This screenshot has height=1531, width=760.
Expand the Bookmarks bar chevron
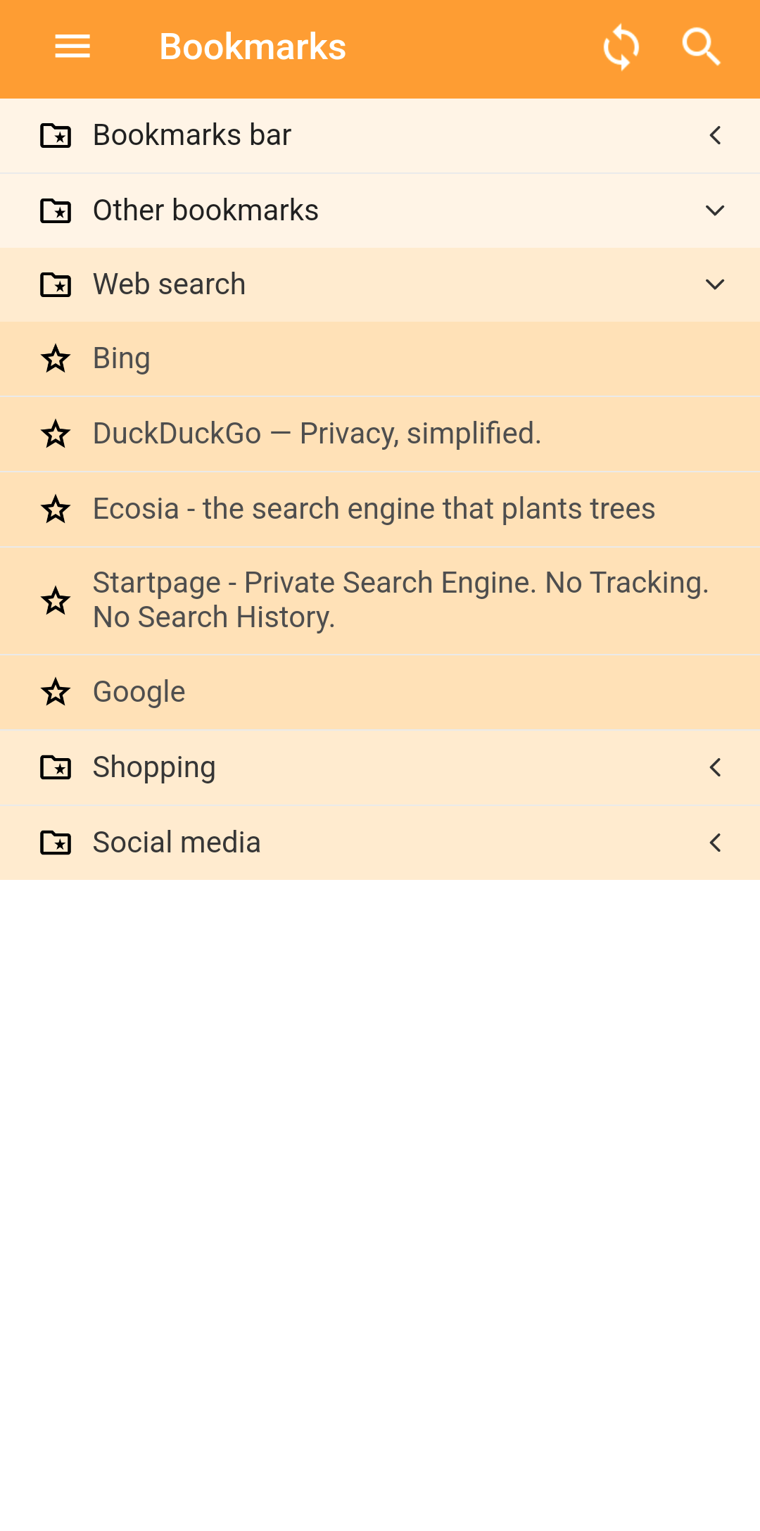(x=715, y=135)
